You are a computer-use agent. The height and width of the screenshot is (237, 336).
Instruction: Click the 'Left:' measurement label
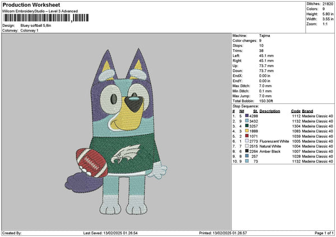coord(236,56)
